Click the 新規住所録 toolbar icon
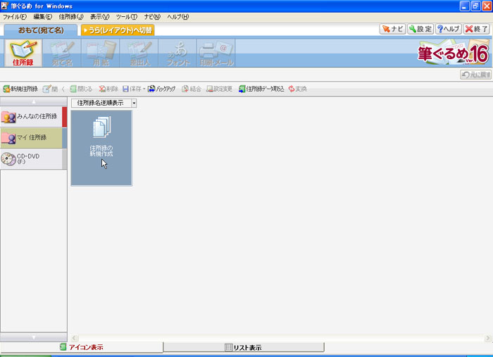This screenshot has height=357, width=493. (x=20, y=89)
